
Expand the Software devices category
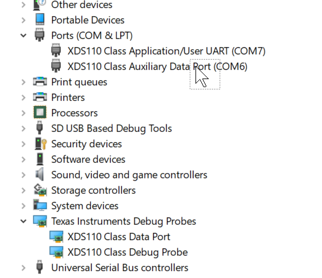(24, 159)
